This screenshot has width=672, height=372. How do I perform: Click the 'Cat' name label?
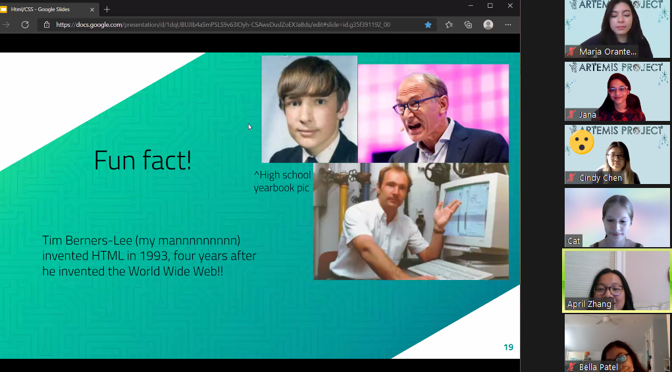pos(573,241)
